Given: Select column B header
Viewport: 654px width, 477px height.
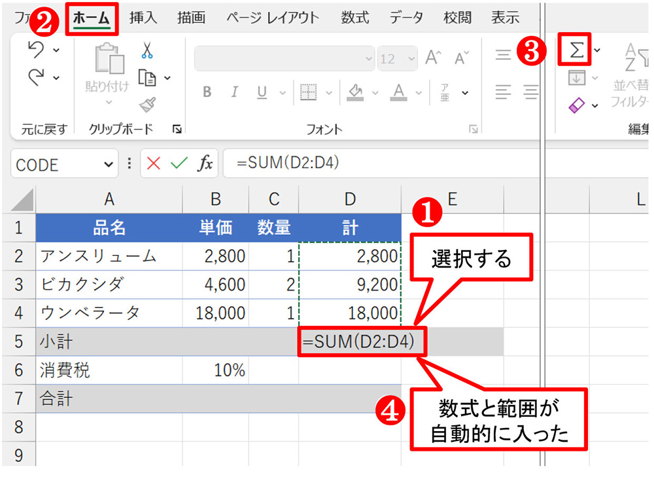Looking at the screenshot, I should point(216,200).
